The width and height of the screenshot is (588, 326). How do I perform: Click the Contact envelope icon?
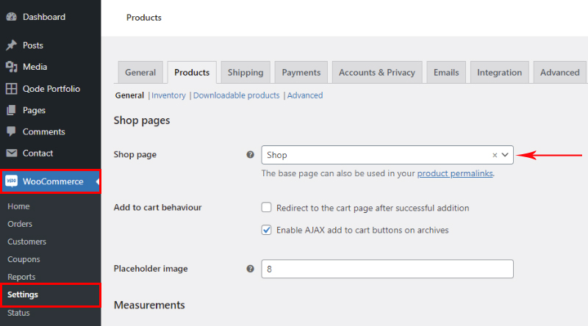(11, 153)
